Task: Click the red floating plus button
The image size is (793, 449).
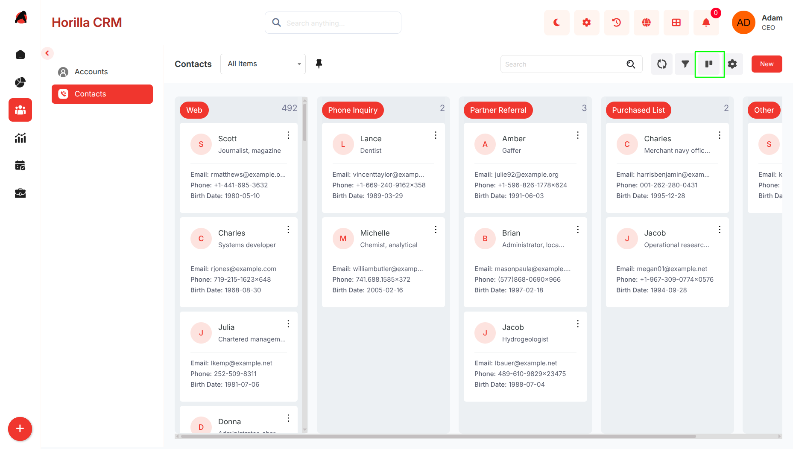Action: [20, 429]
